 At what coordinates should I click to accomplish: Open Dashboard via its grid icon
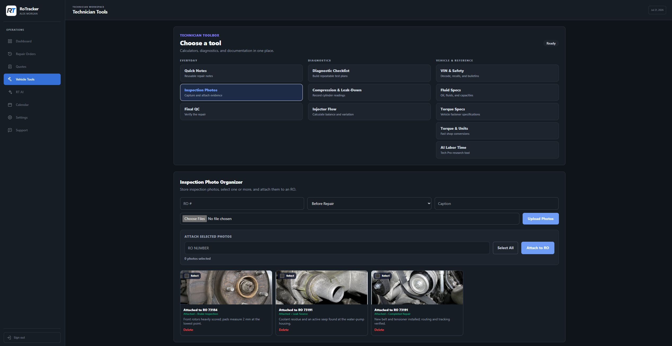10,41
